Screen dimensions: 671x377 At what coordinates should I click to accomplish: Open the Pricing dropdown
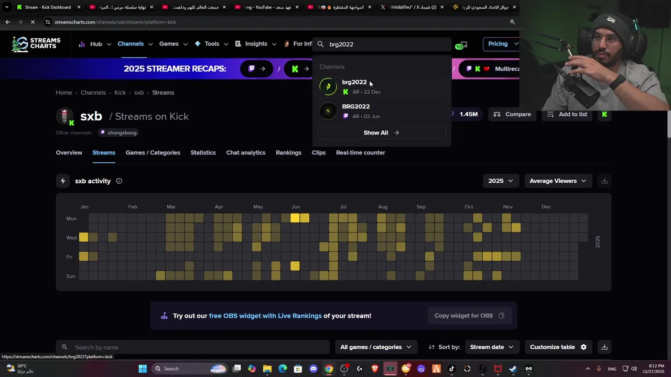502,44
